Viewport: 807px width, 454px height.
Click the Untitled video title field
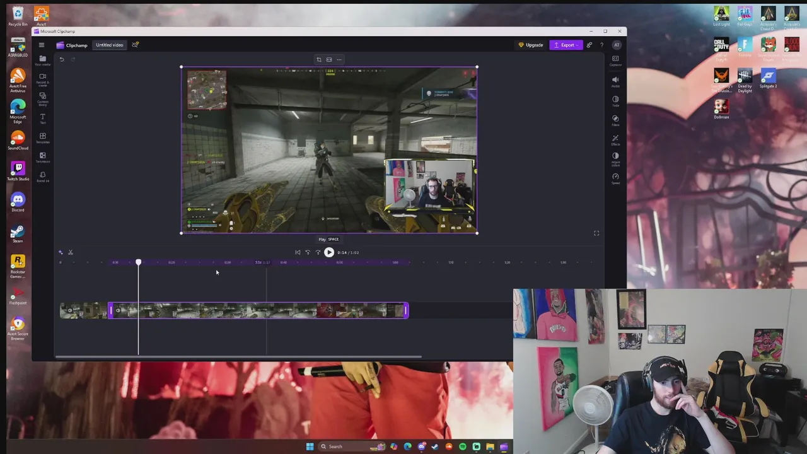[110, 45]
